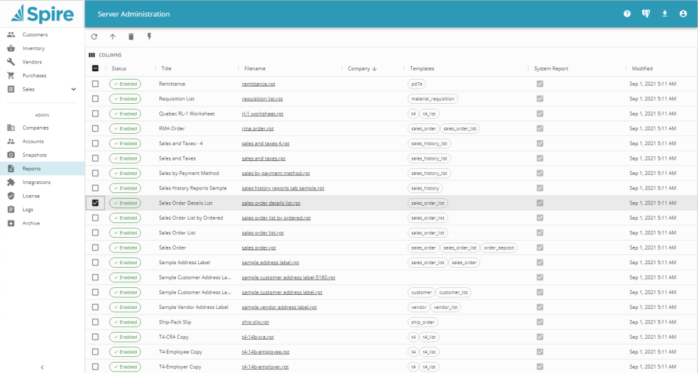This screenshot has width=698, height=373.
Task: Click the refresh reports icon
Action: [94, 37]
